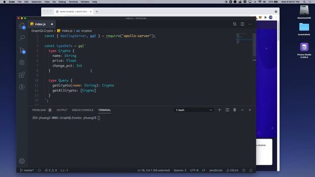The height and width of the screenshot is (177, 315).
Task: Click the browser profile avatar
Action: coord(271,18)
